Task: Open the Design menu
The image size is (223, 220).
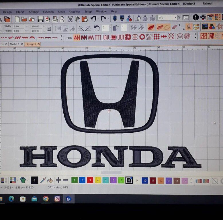Action: [7, 12]
